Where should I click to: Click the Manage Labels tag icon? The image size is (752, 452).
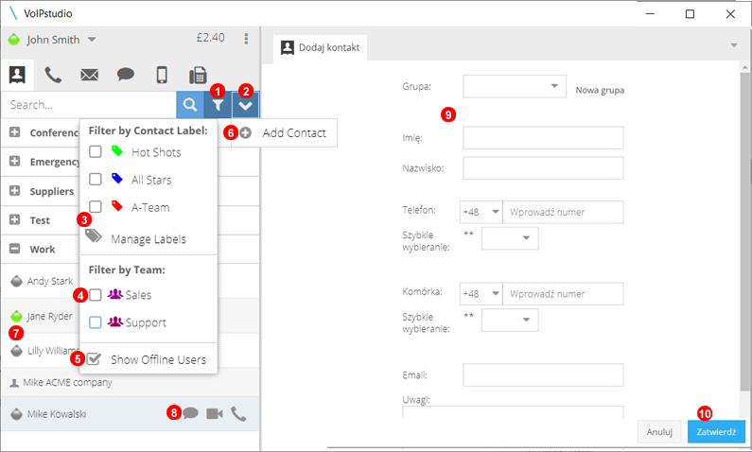(94, 235)
